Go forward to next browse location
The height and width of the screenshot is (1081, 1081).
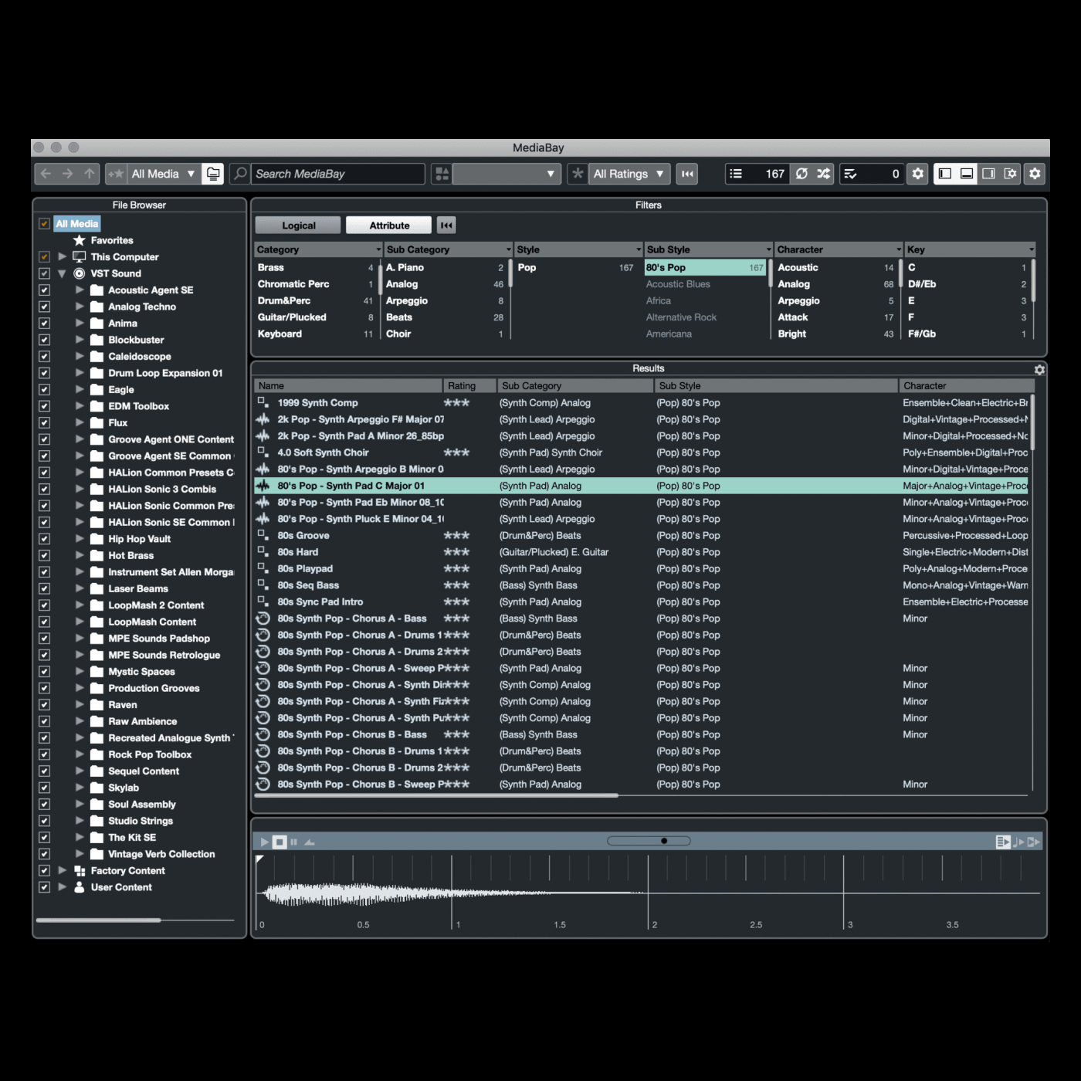point(67,174)
